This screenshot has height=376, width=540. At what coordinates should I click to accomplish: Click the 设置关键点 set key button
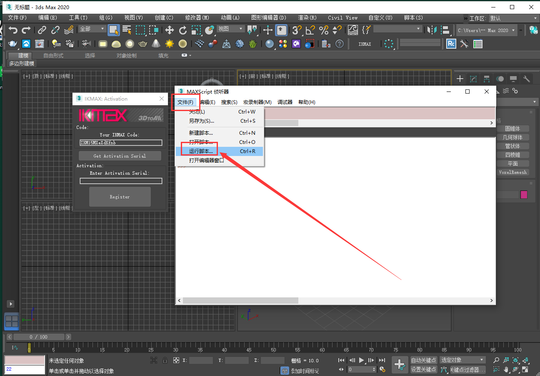[424, 369]
